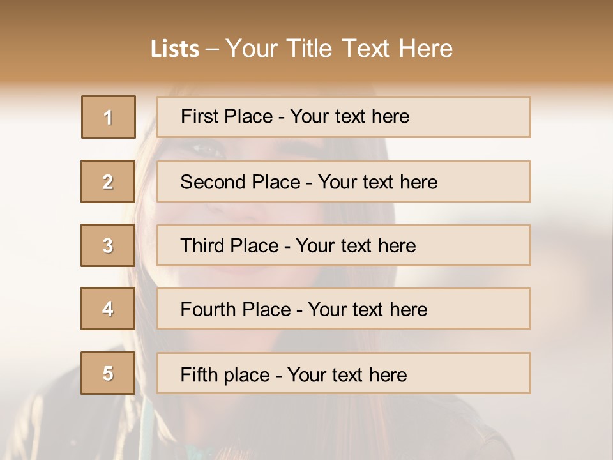Select the number 4 square
The height and width of the screenshot is (460, 613).
point(108,309)
